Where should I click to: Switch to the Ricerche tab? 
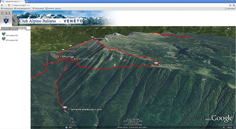click(x=13, y=29)
